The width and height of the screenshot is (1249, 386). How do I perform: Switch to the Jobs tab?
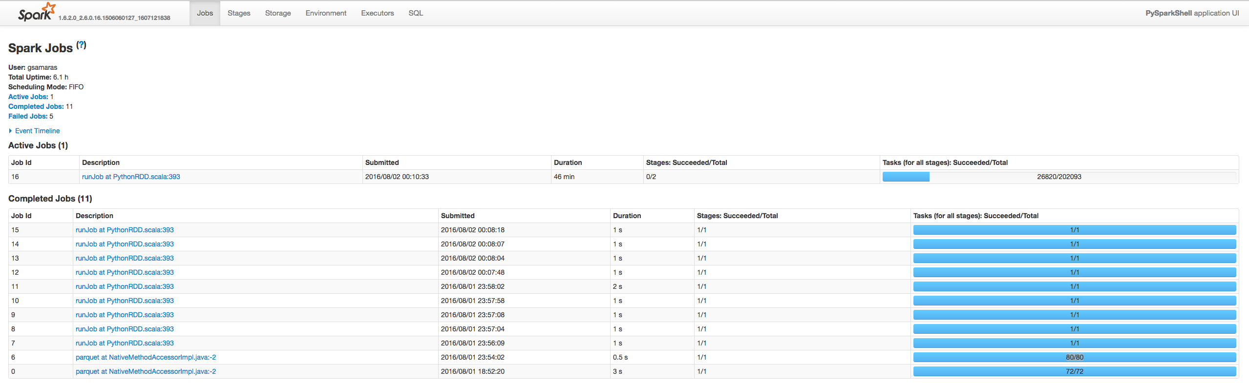205,13
